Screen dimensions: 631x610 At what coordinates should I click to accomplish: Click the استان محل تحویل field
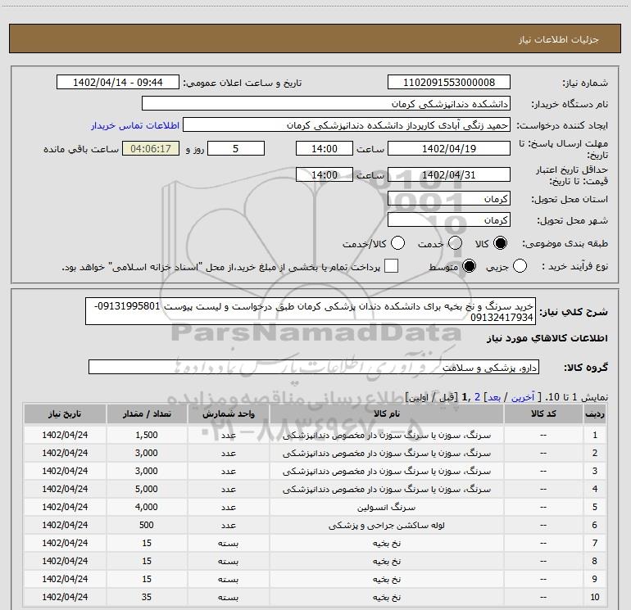449,199
